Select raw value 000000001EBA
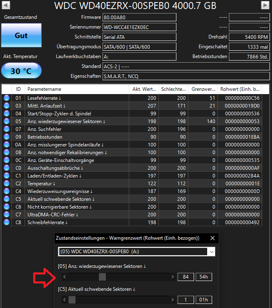This screenshot has height=308, width=272. (242, 137)
